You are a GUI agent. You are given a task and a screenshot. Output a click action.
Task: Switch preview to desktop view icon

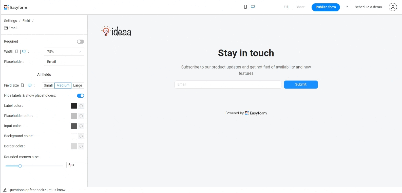point(253,7)
